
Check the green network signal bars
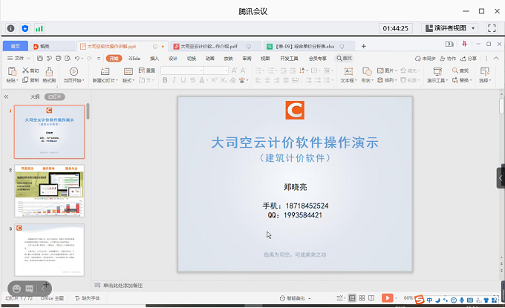coord(39,29)
